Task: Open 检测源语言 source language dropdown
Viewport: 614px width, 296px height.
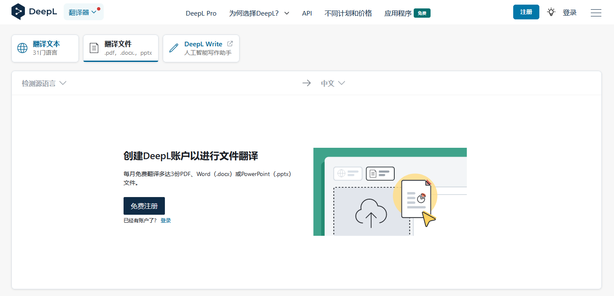Action: point(44,83)
